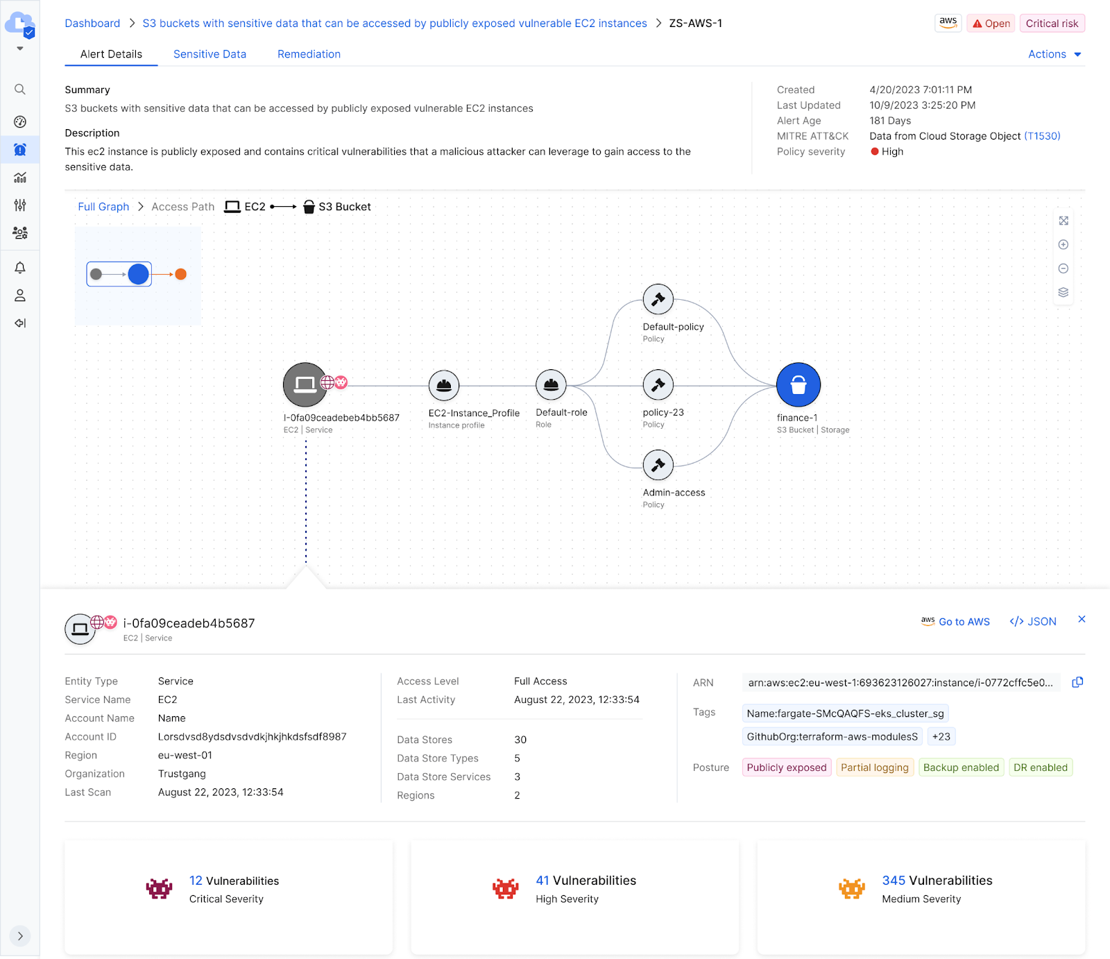Open the Actions dropdown
This screenshot has height=959, width=1110.
click(1054, 54)
